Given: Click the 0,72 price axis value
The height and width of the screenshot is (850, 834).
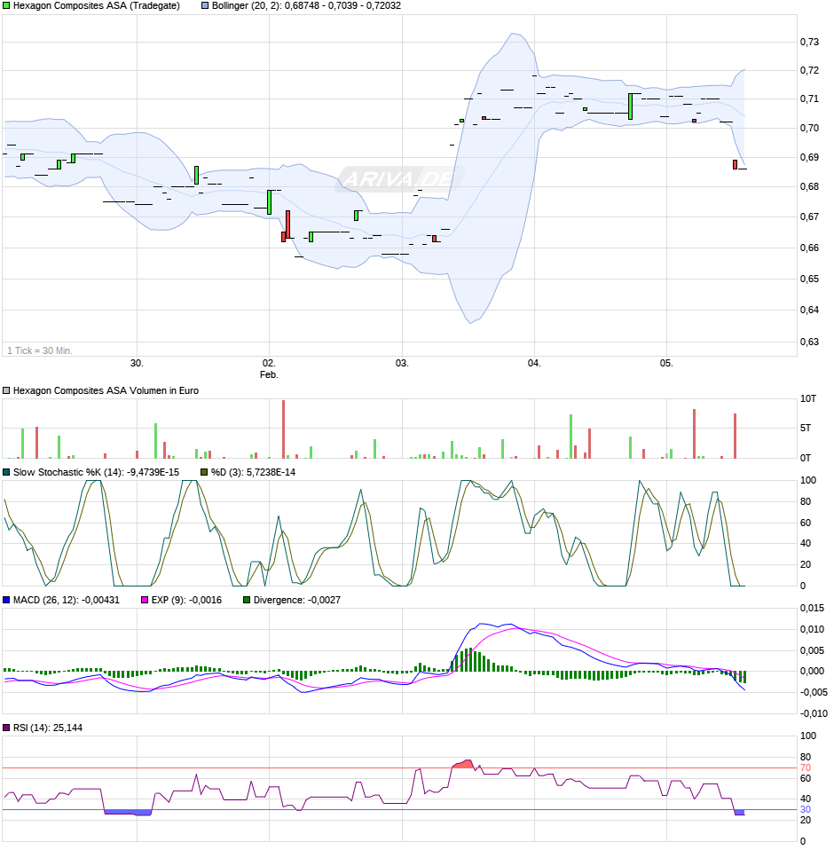Looking at the screenshot, I should [810, 70].
